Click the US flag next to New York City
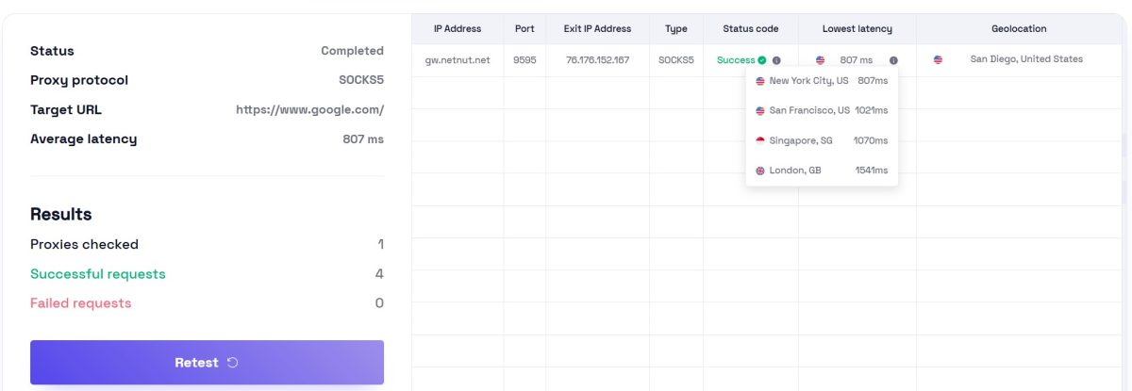The width and height of the screenshot is (1132, 391). 760,81
